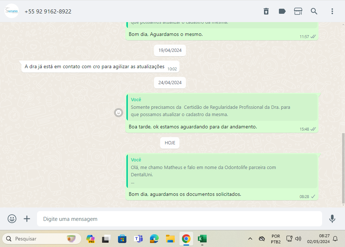Open contact info for +55 92 9162-8922
The image size is (345, 247).
tap(48, 12)
